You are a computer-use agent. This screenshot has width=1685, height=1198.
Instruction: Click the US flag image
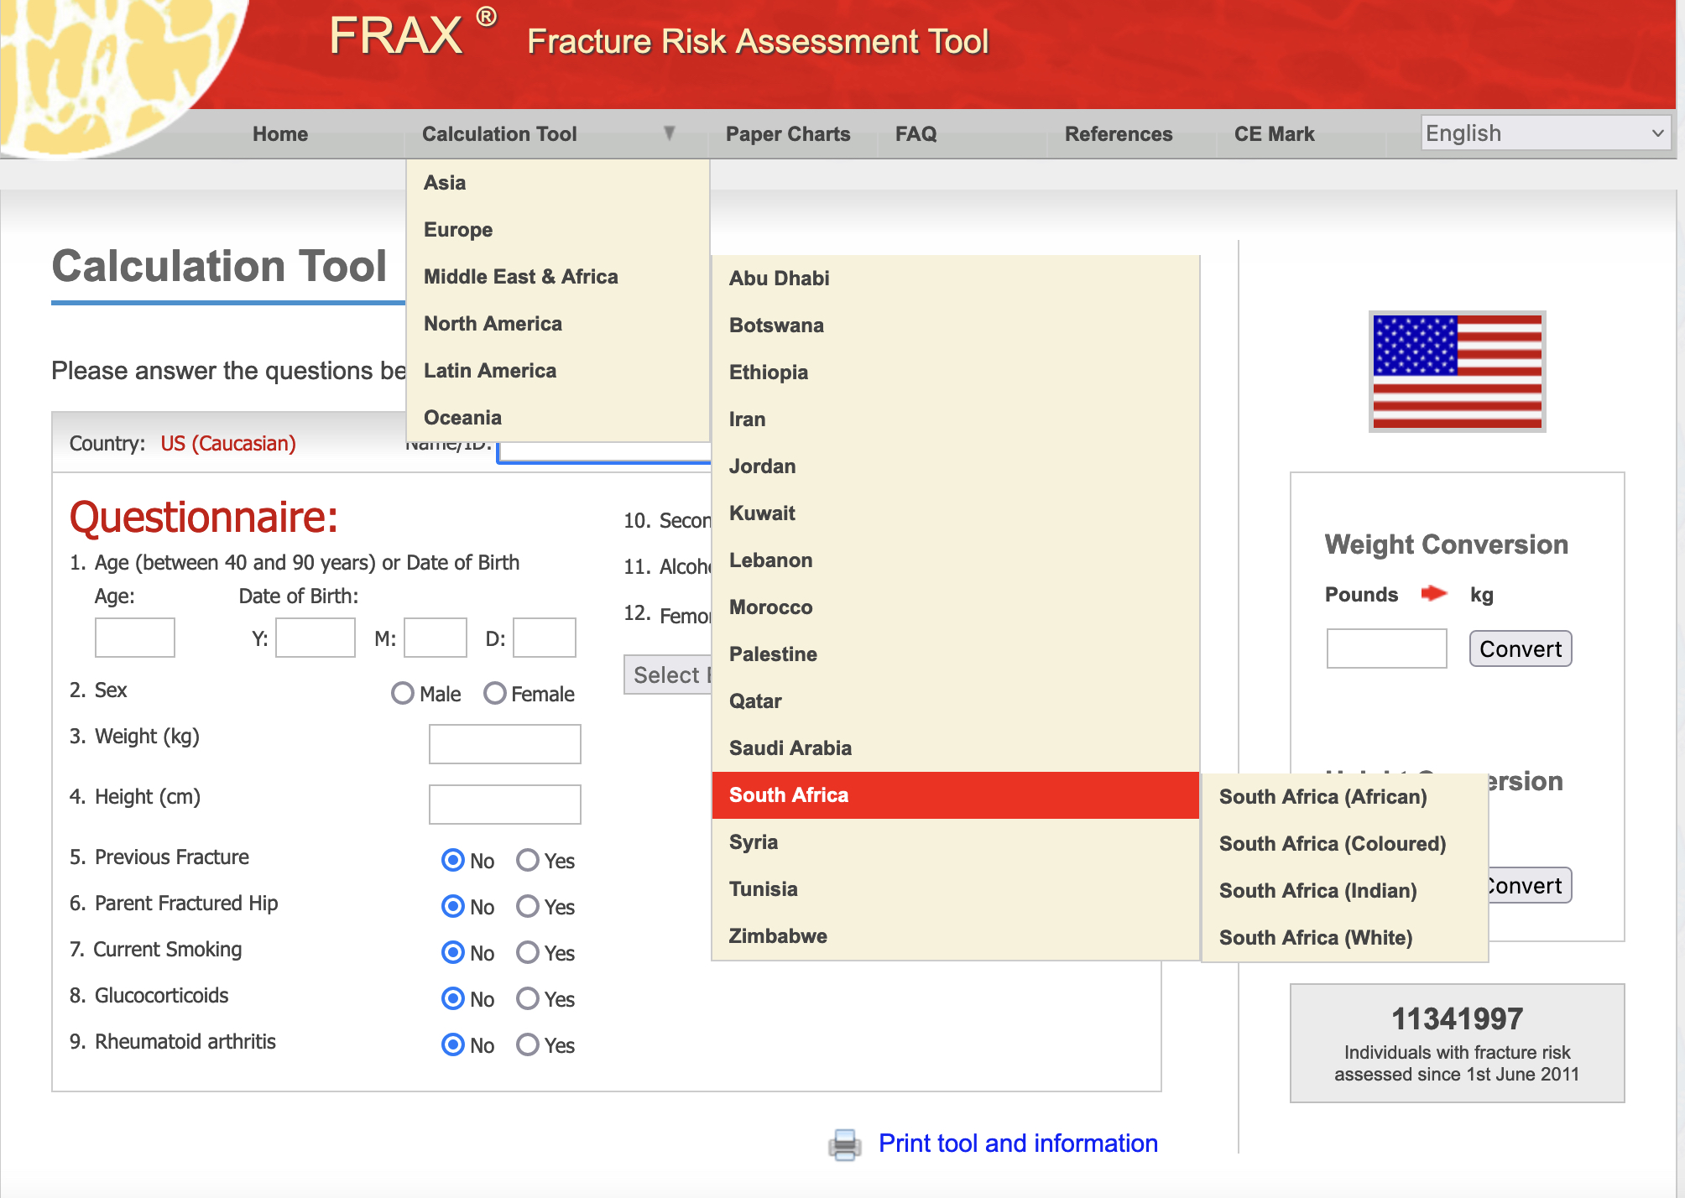click(1457, 372)
